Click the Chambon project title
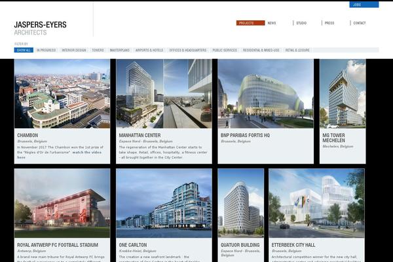Image resolution: width=393 pixels, height=262 pixels. [28, 136]
